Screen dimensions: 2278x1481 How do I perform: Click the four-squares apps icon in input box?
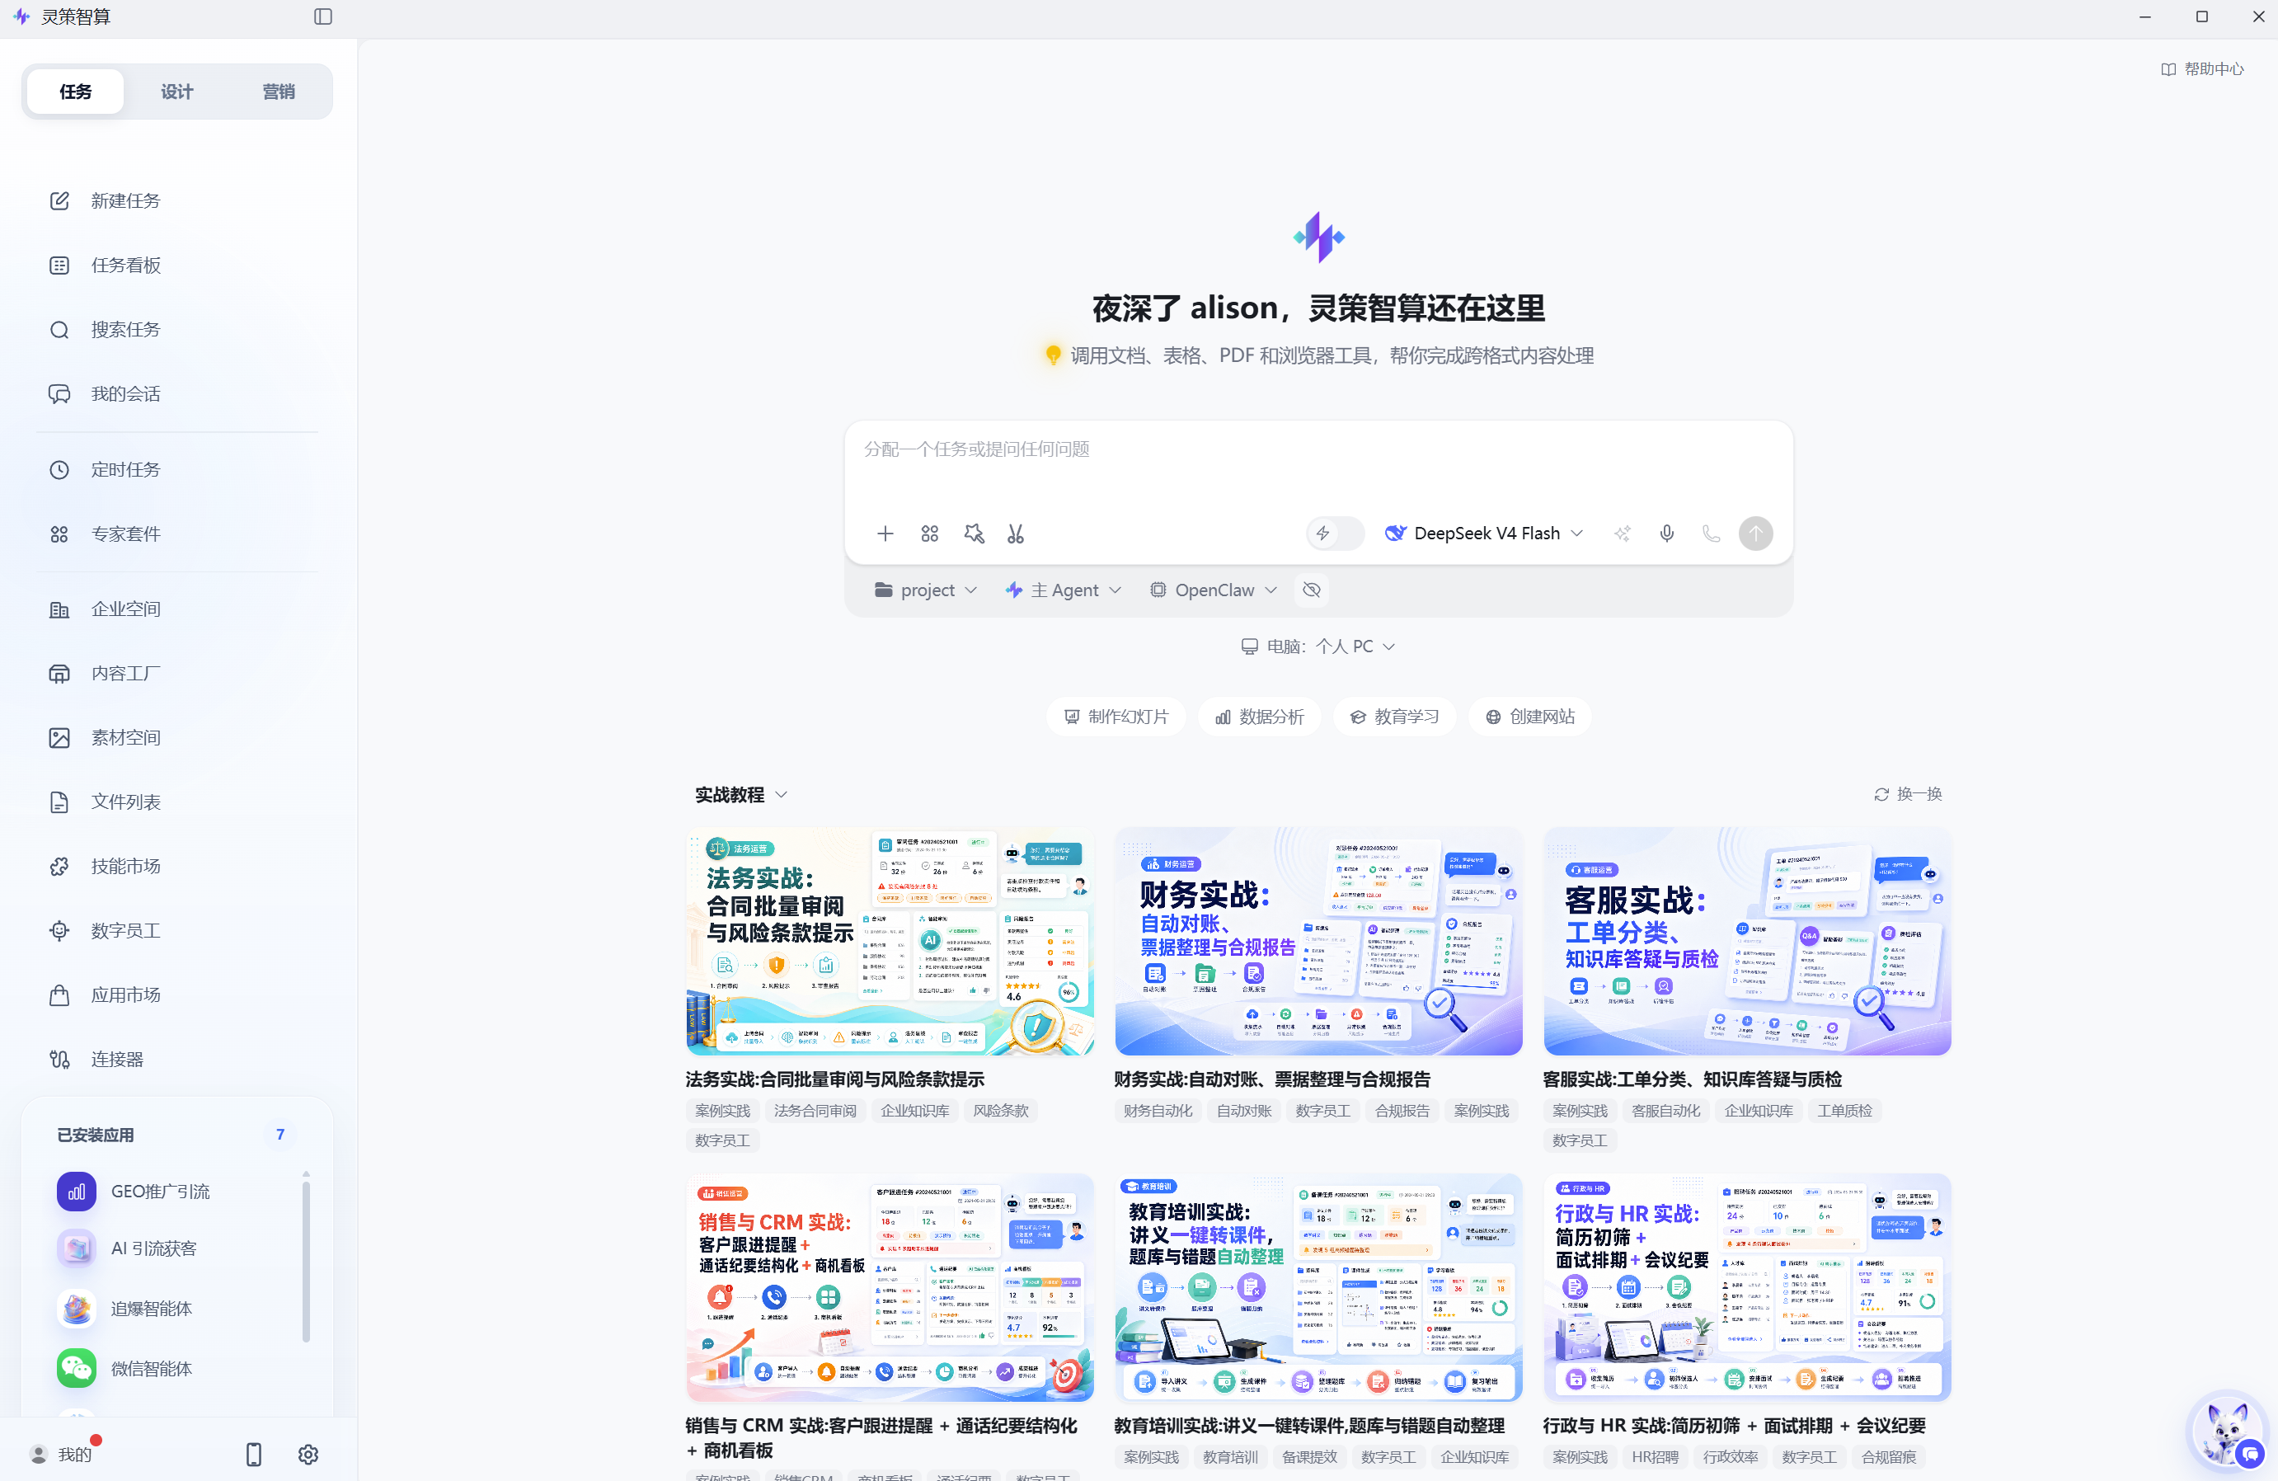[929, 534]
